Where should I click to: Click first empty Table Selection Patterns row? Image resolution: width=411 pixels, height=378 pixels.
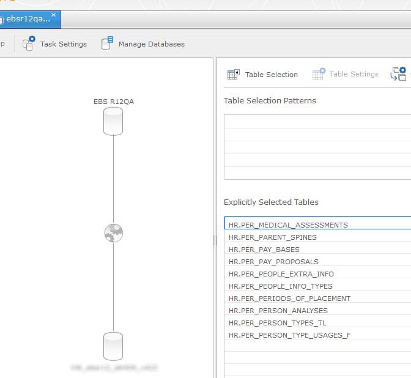coord(317,121)
